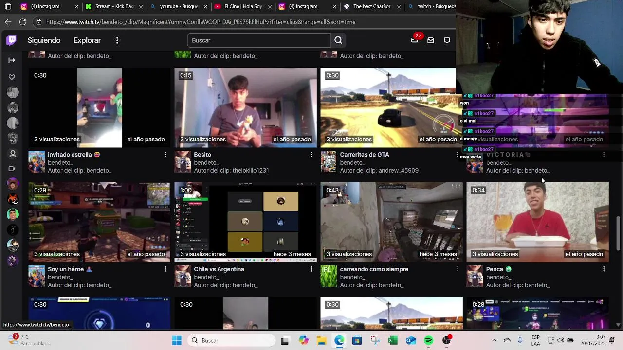Show hidden system tray icons chevron
Viewport: 623px width, 350px height.
click(494, 341)
